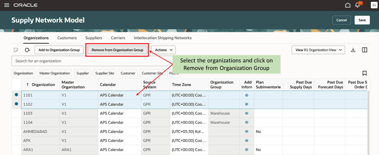Click the Supplier Site filter chip
This screenshot has width=379, height=155.
click(x=105, y=73)
